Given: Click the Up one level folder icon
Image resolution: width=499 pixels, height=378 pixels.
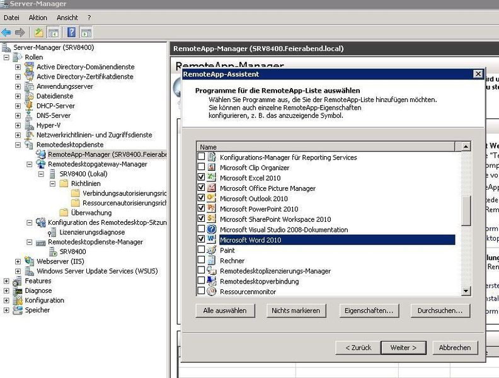Looking at the screenshot, I should point(39,33).
